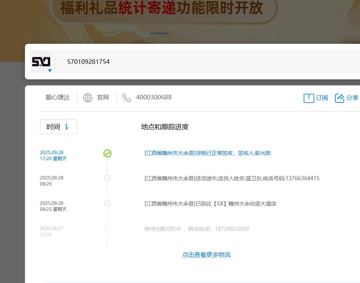Select the signed-for entry 货物已正常签收
Viewport: 360px width, 283px height.
[x=208, y=153]
